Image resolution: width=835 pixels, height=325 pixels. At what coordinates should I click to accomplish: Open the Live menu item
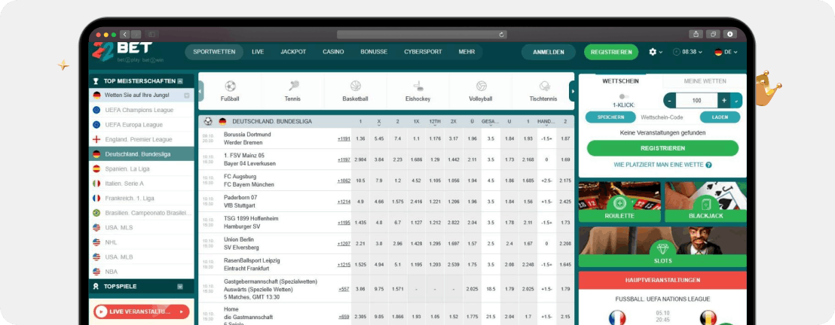coord(258,52)
